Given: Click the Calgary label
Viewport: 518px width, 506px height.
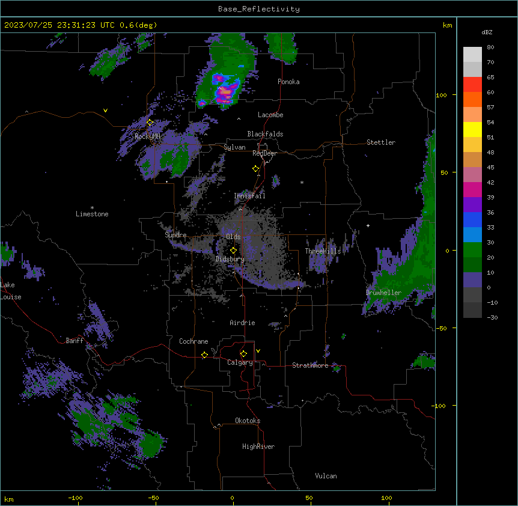Looking at the screenshot, I should (x=240, y=362).
